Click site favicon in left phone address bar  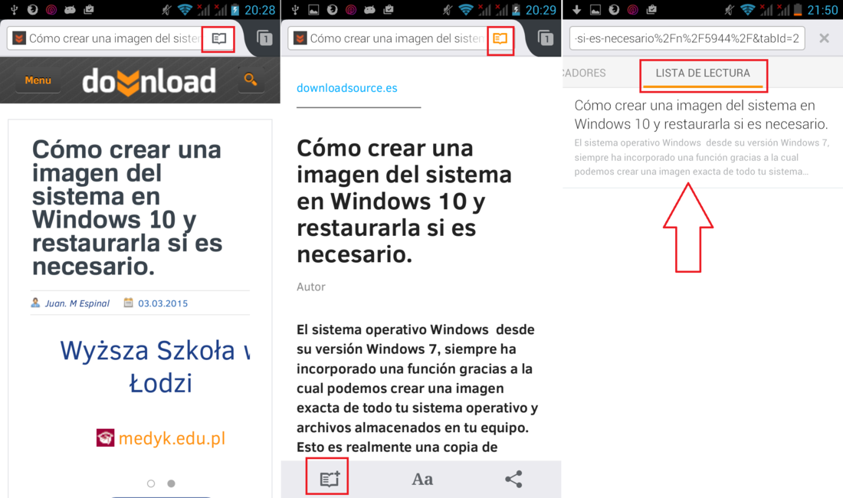[19, 38]
